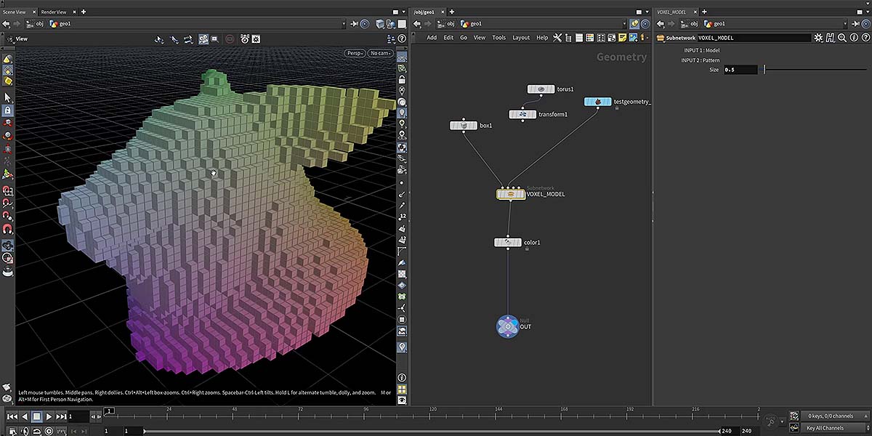
Task: Open the Key All Channels dropdown
Action: tap(836, 428)
